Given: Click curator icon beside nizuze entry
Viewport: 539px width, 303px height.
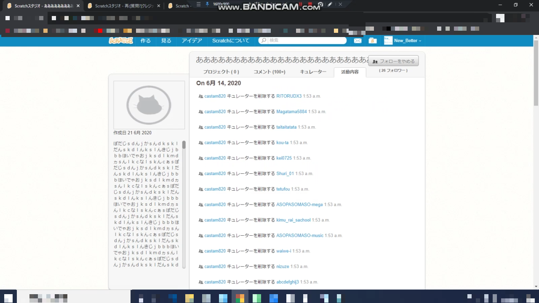Looking at the screenshot, I should [201, 266].
